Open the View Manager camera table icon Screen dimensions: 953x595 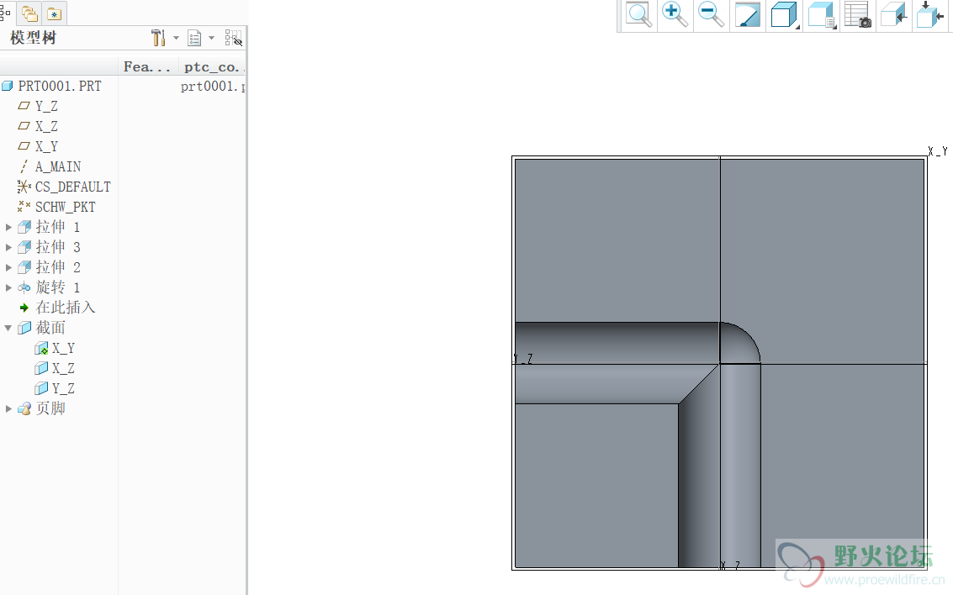point(858,14)
